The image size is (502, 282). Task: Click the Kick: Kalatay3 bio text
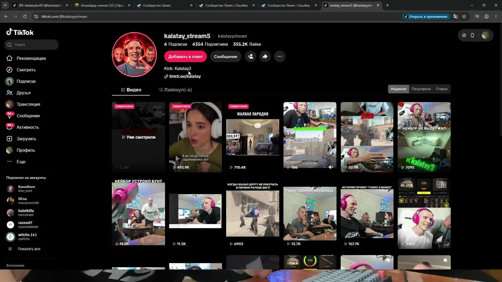click(x=178, y=69)
